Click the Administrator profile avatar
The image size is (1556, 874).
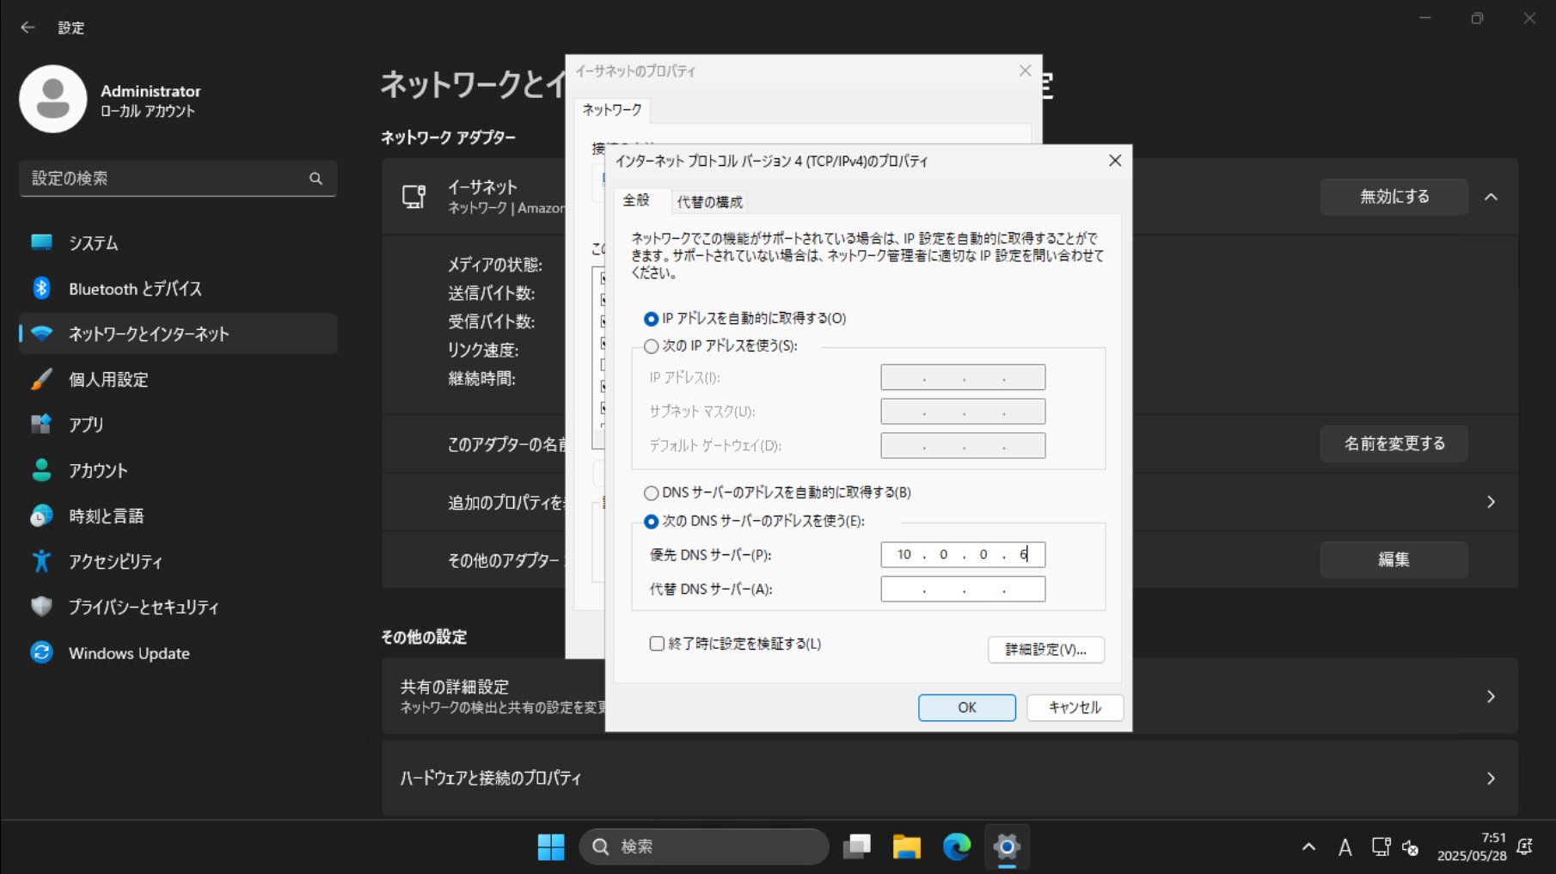click(x=53, y=99)
